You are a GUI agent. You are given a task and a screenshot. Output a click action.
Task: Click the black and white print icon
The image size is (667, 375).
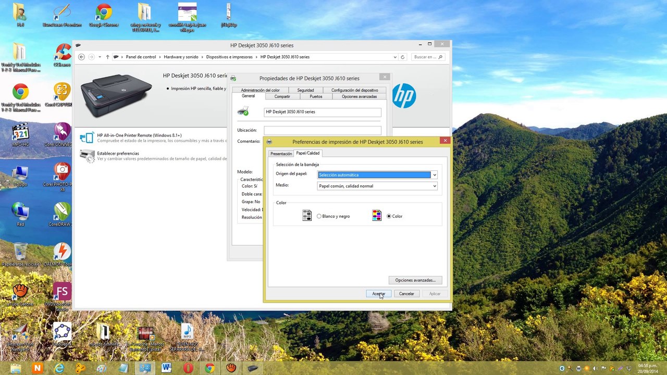coord(307,216)
